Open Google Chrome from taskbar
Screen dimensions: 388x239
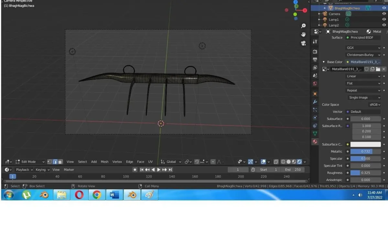(x=97, y=195)
